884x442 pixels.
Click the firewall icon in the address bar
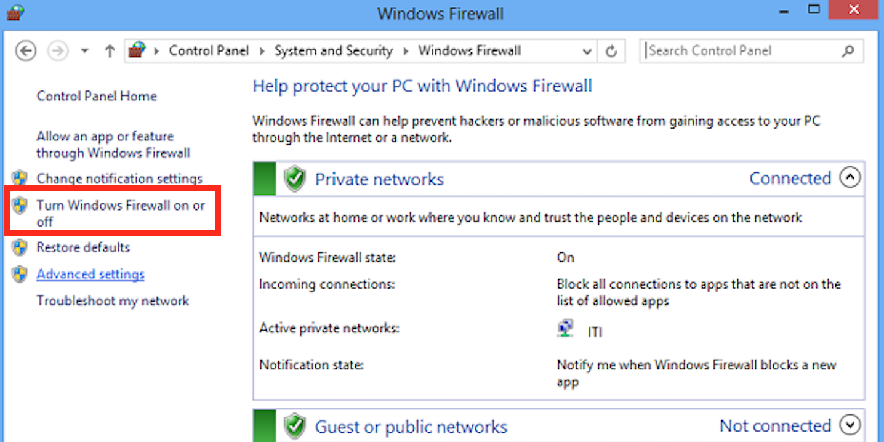click(137, 50)
